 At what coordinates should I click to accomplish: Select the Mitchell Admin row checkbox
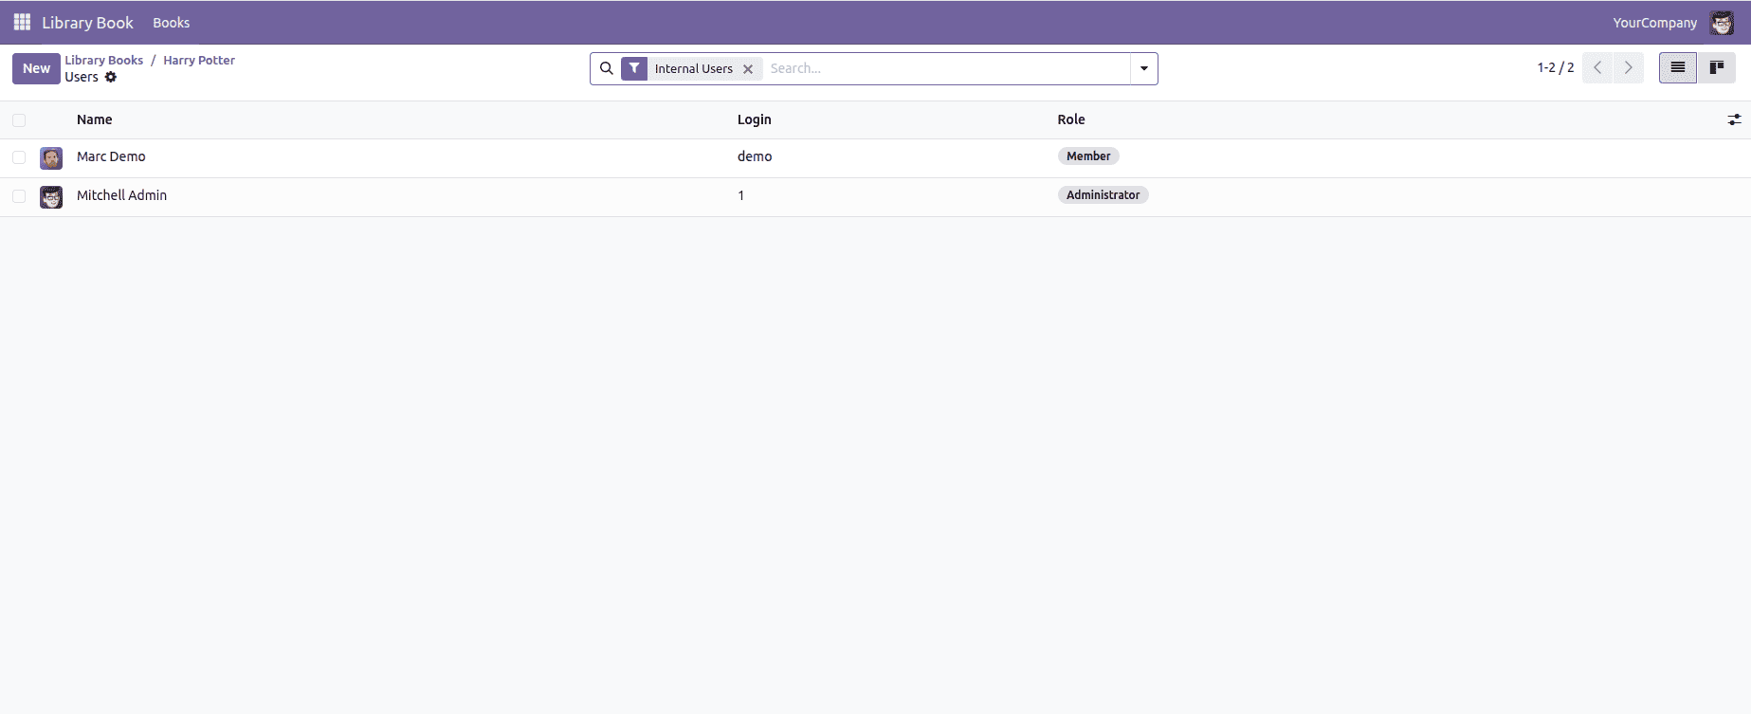tap(19, 196)
